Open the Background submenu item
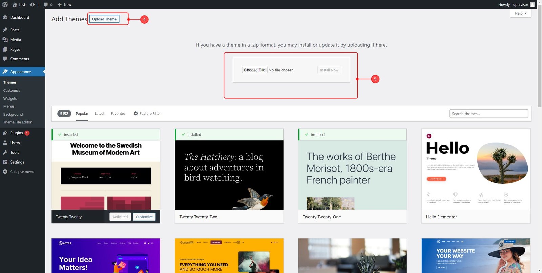This screenshot has width=542, height=273. pyautogui.click(x=13, y=114)
